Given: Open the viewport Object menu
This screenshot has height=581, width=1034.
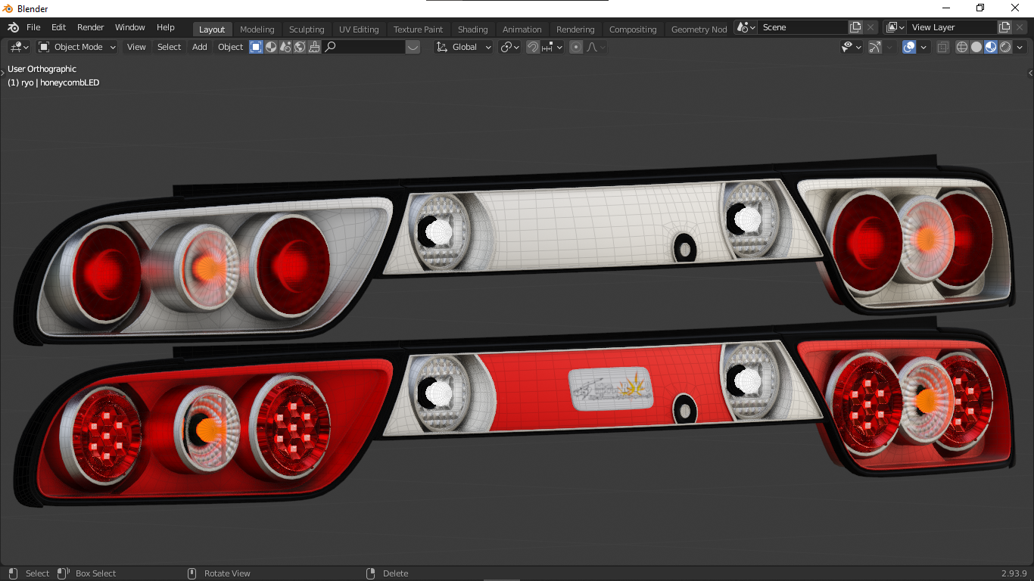Looking at the screenshot, I should pyautogui.click(x=230, y=47).
